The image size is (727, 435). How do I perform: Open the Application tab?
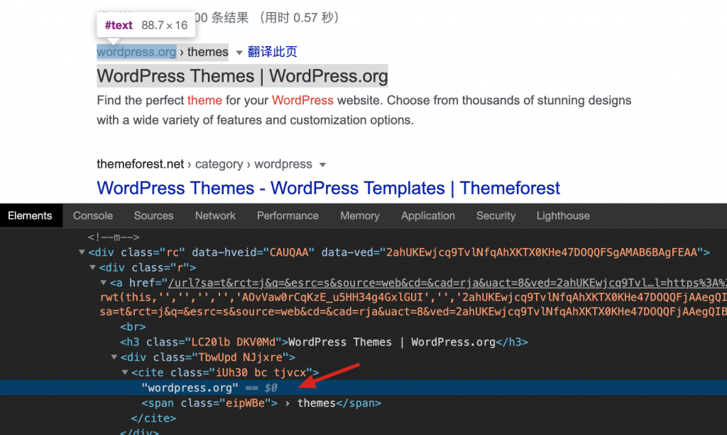tap(428, 215)
